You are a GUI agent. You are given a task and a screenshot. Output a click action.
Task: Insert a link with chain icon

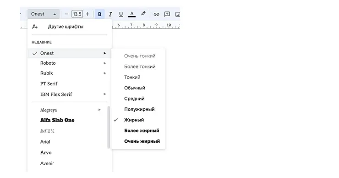156,14
